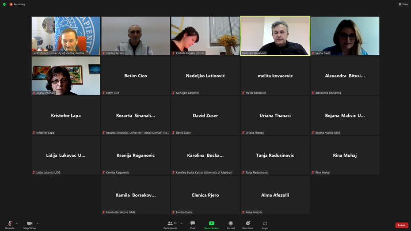Viewport: 411px width, 231px height.
Task: Open the Participants panel
Action: point(170,225)
